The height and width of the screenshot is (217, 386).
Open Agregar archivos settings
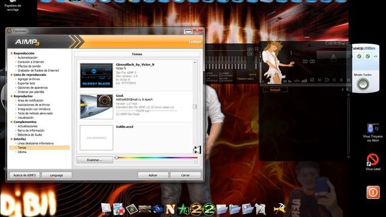click(x=28, y=79)
